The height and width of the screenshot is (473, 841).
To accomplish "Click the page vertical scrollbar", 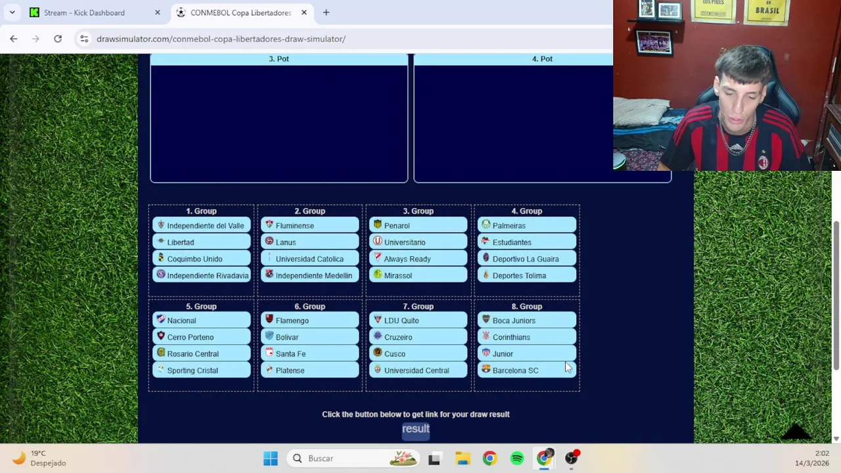I will (836, 296).
